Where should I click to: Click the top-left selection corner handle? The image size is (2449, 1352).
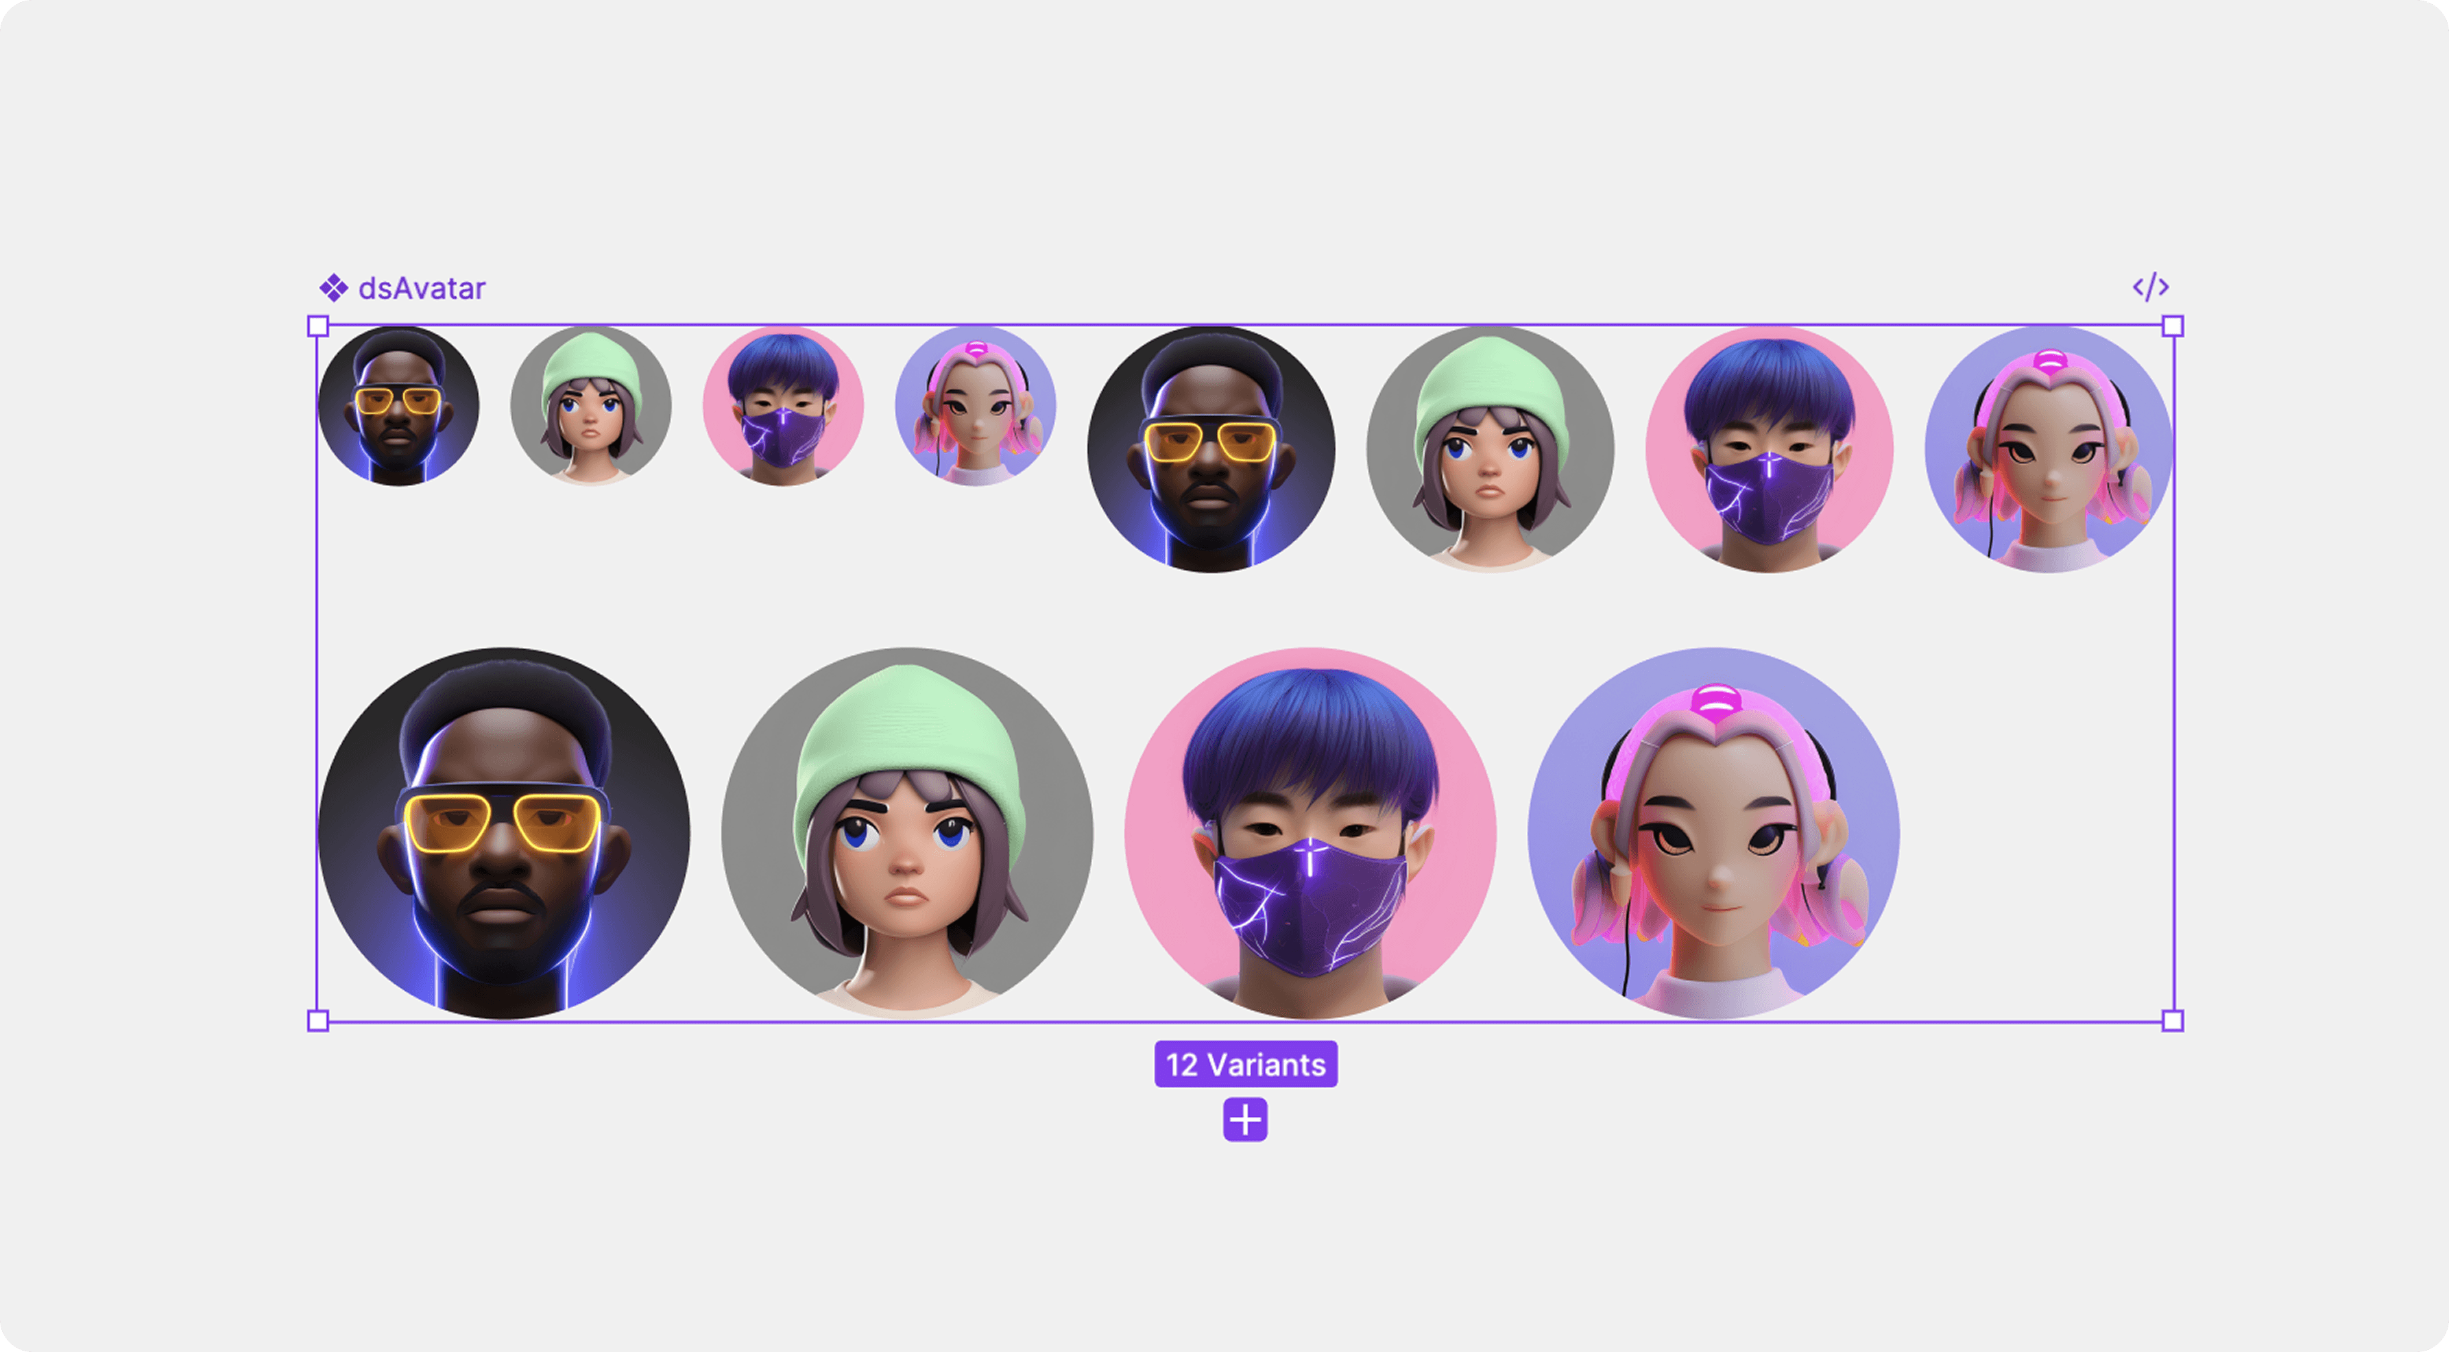coord(319,326)
